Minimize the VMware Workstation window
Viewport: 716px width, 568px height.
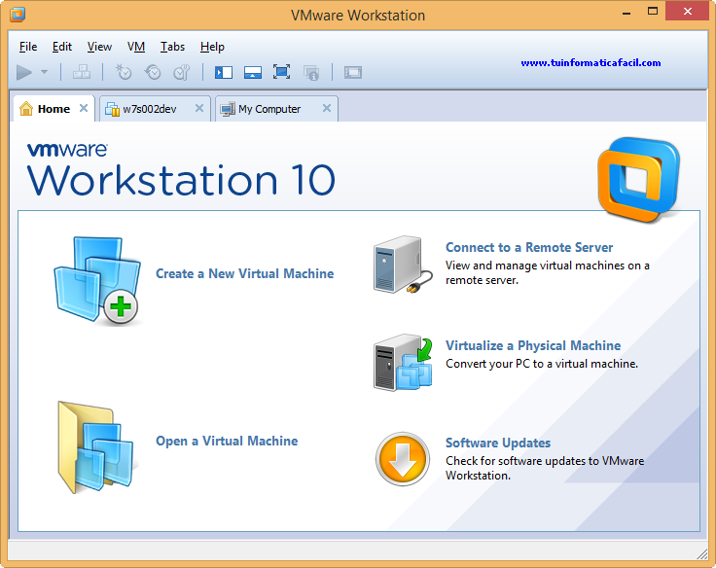(x=626, y=13)
